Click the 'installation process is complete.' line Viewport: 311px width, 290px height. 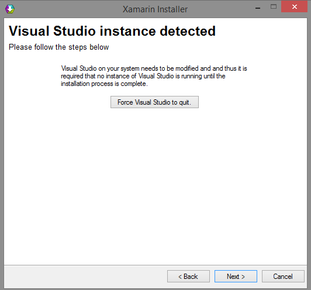coord(104,84)
